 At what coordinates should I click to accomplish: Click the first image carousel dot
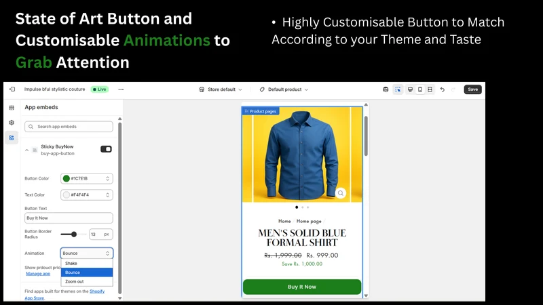tap(297, 207)
